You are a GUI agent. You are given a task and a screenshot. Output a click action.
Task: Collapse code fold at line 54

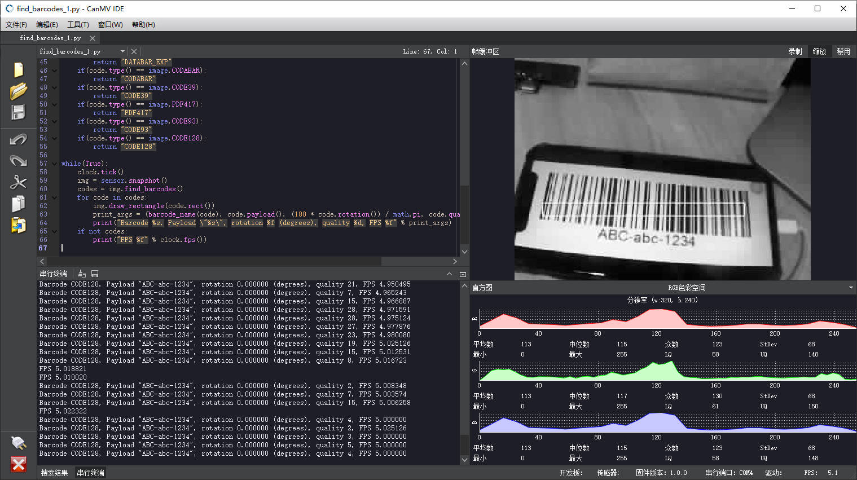(x=55, y=138)
